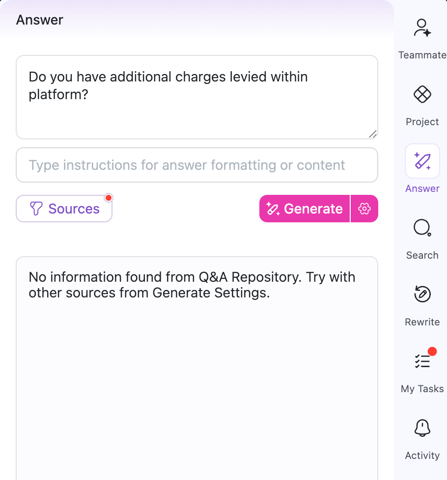Open generate settings gear icon
447x480 pixels.
[x=364, y=209]
